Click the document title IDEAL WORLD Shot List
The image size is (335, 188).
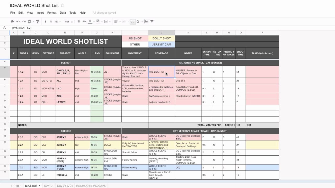(34, 5)
